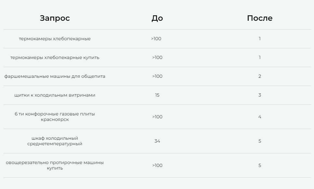
Task: Select the "термокамеры хлебопекарные купить" query text
Action: click(x=55, y=58)
